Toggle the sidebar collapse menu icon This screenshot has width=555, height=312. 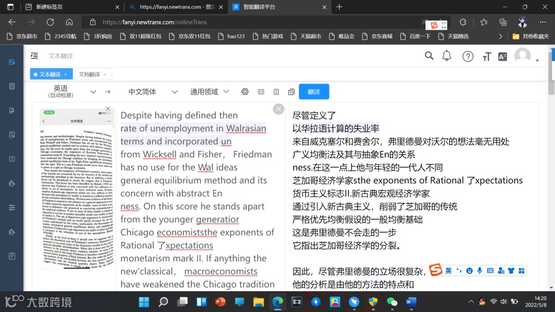[34, 56]
